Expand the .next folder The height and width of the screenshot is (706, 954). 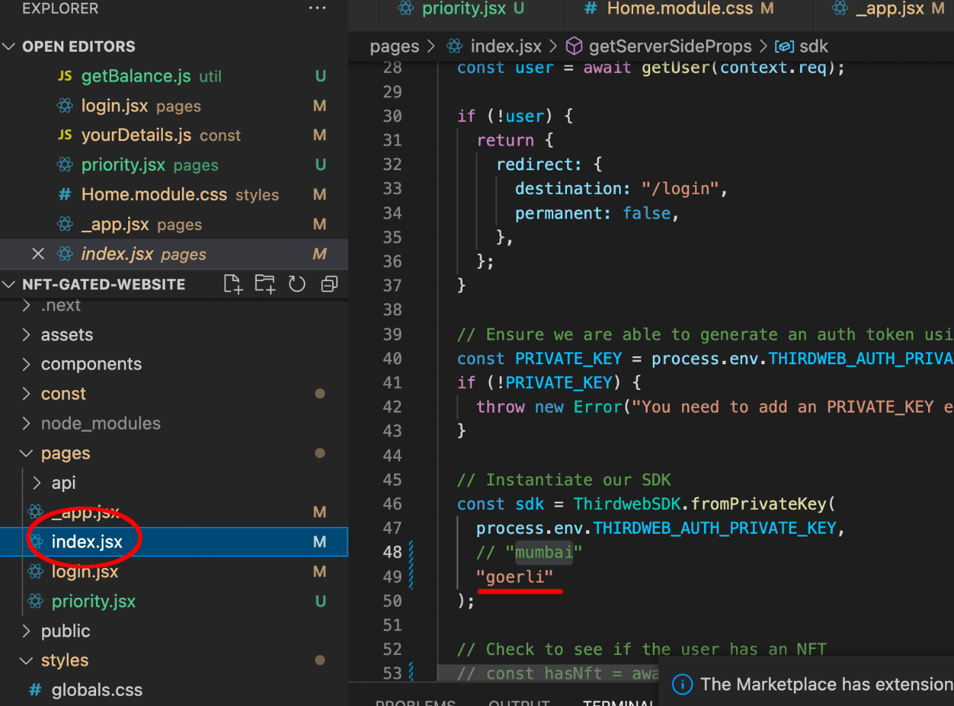coord(27,305)
